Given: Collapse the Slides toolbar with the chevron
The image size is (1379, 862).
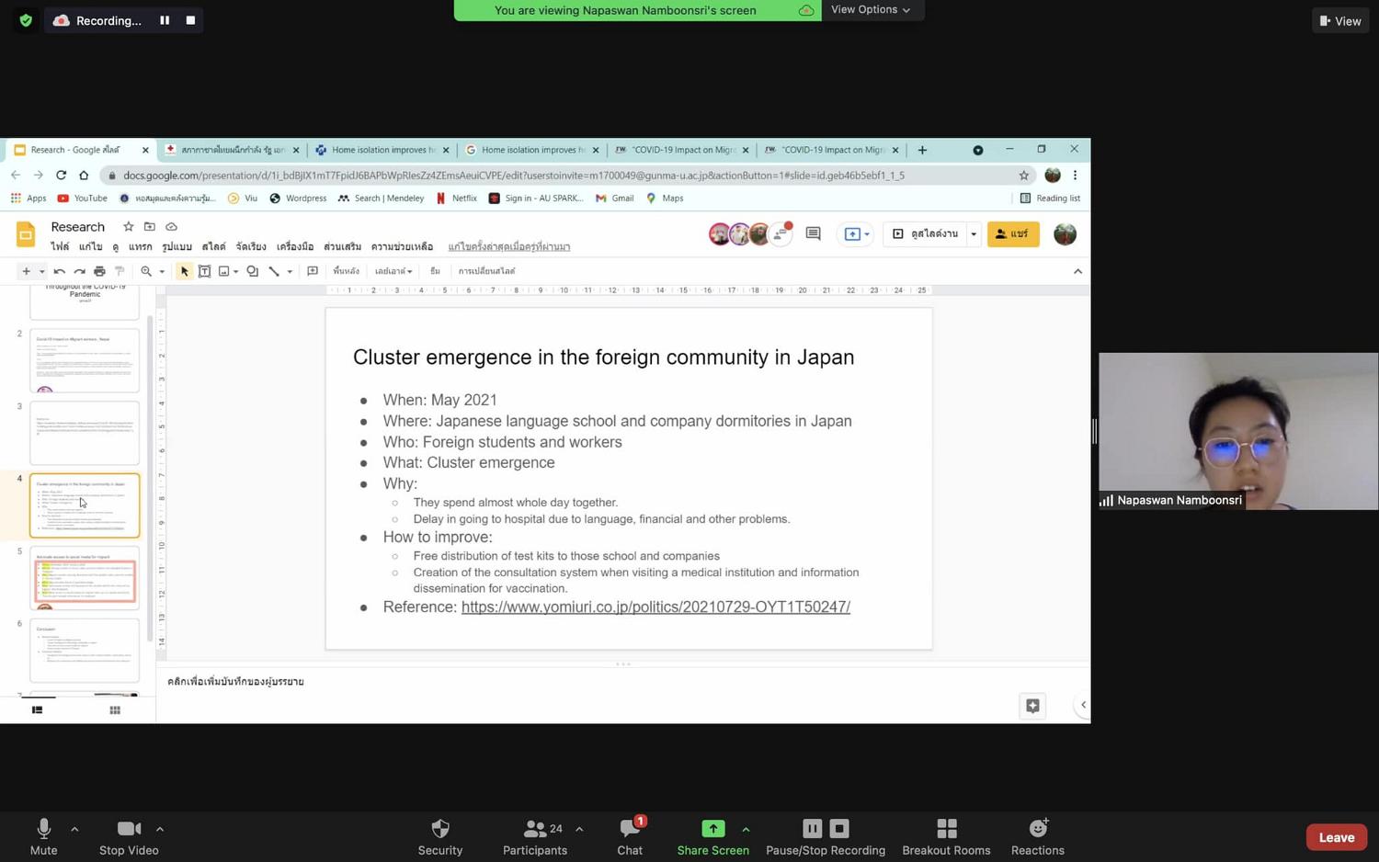Looking at the screenshot, I should (1077, 271).
